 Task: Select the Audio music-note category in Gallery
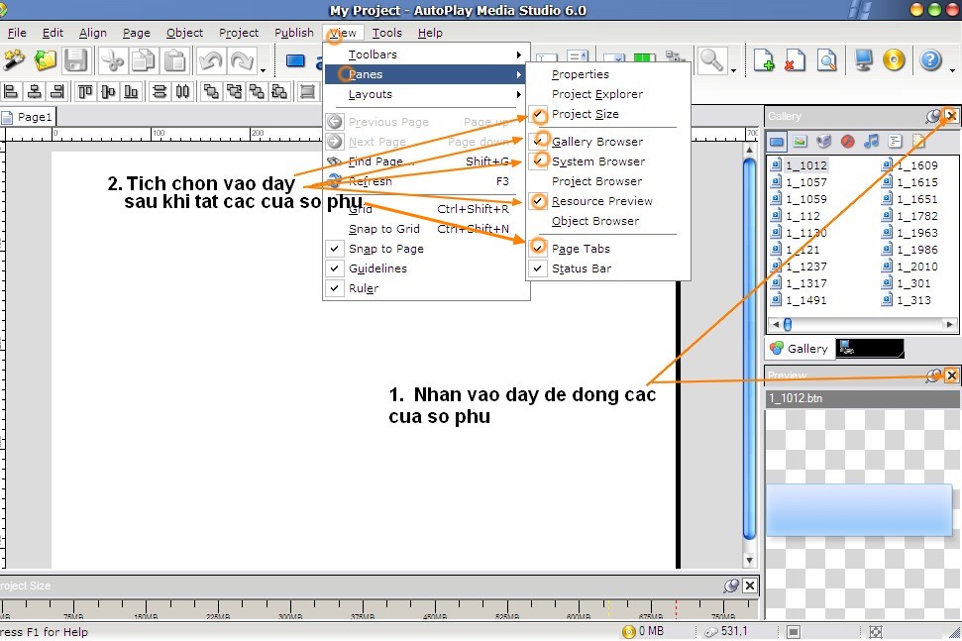pos(871,142)
